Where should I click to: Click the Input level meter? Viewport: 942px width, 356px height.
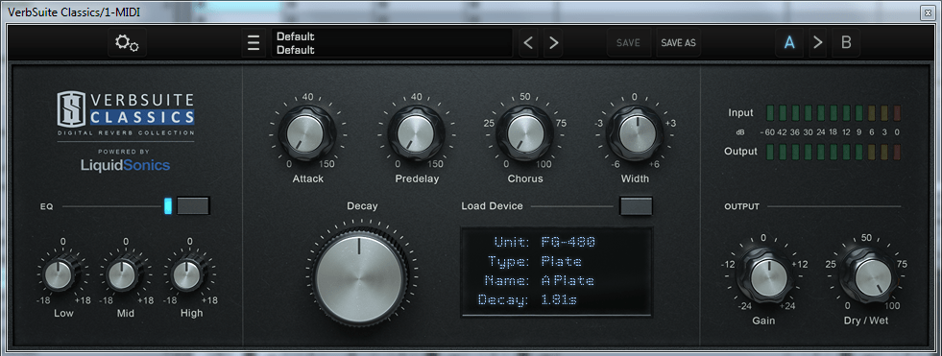[834, 112]
